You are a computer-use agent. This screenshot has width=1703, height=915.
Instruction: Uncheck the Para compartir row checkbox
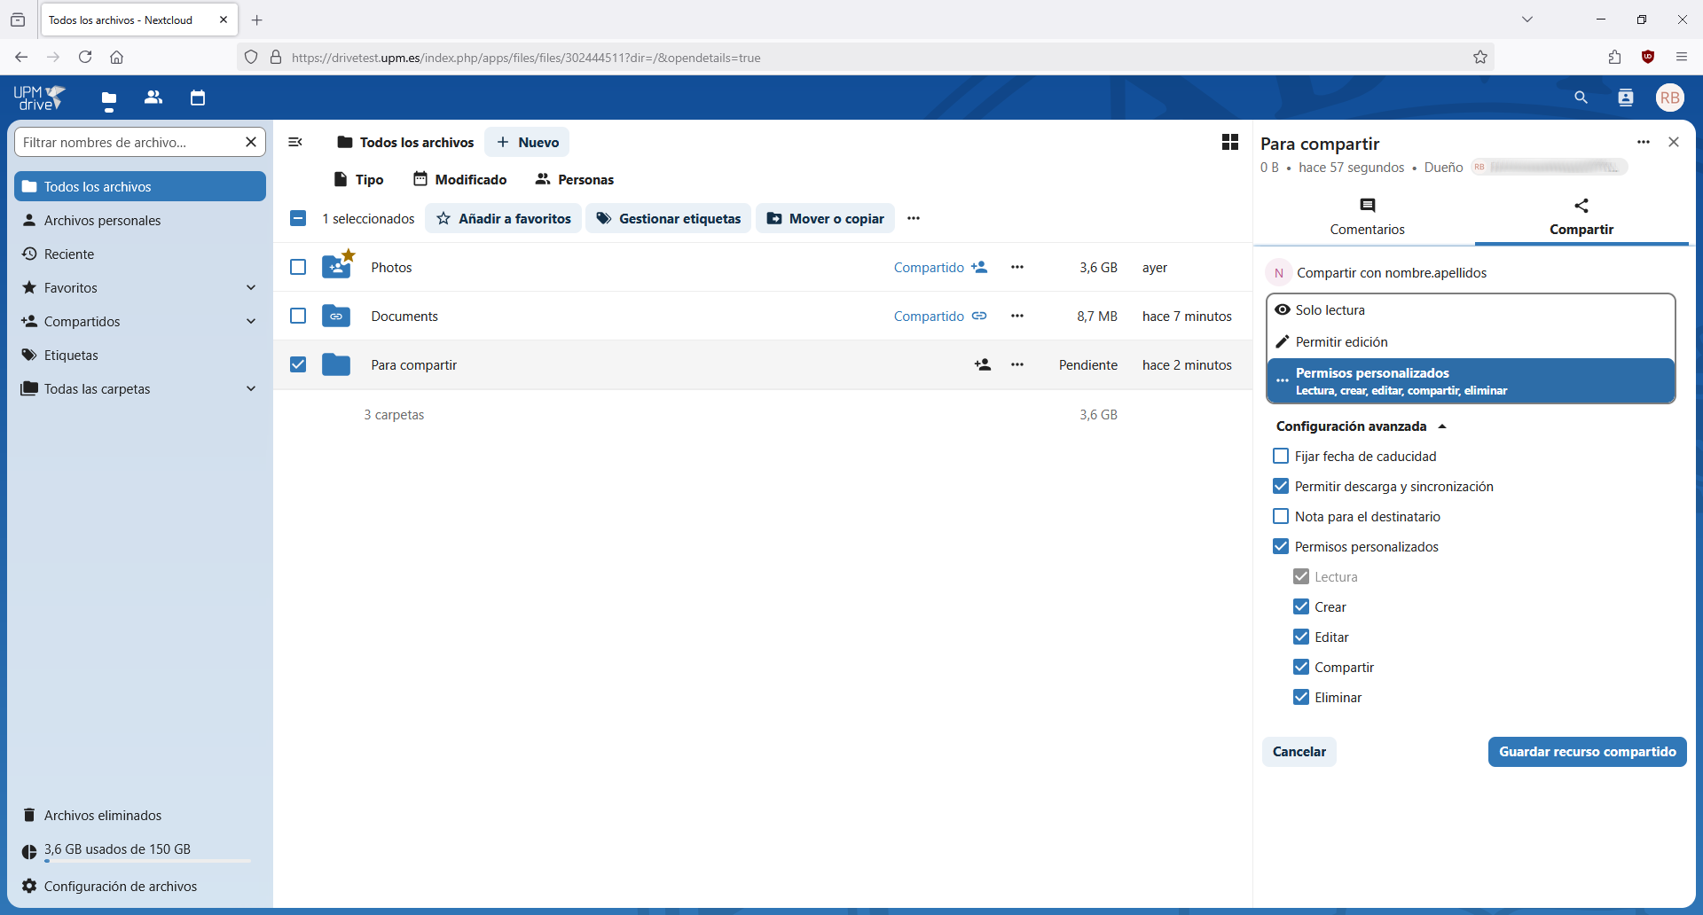298,364
